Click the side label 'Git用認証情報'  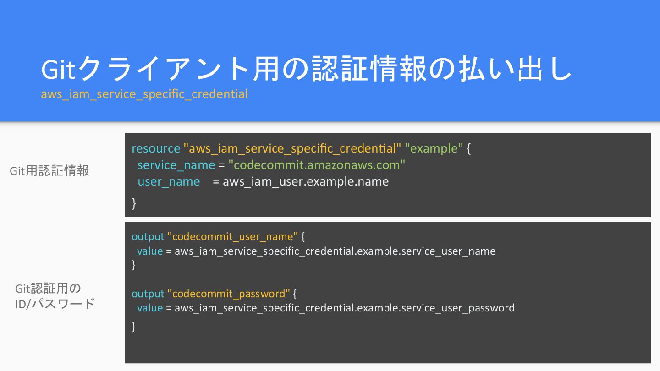49,171
